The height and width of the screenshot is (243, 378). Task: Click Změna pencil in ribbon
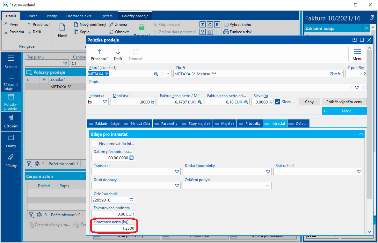(118, 24)
